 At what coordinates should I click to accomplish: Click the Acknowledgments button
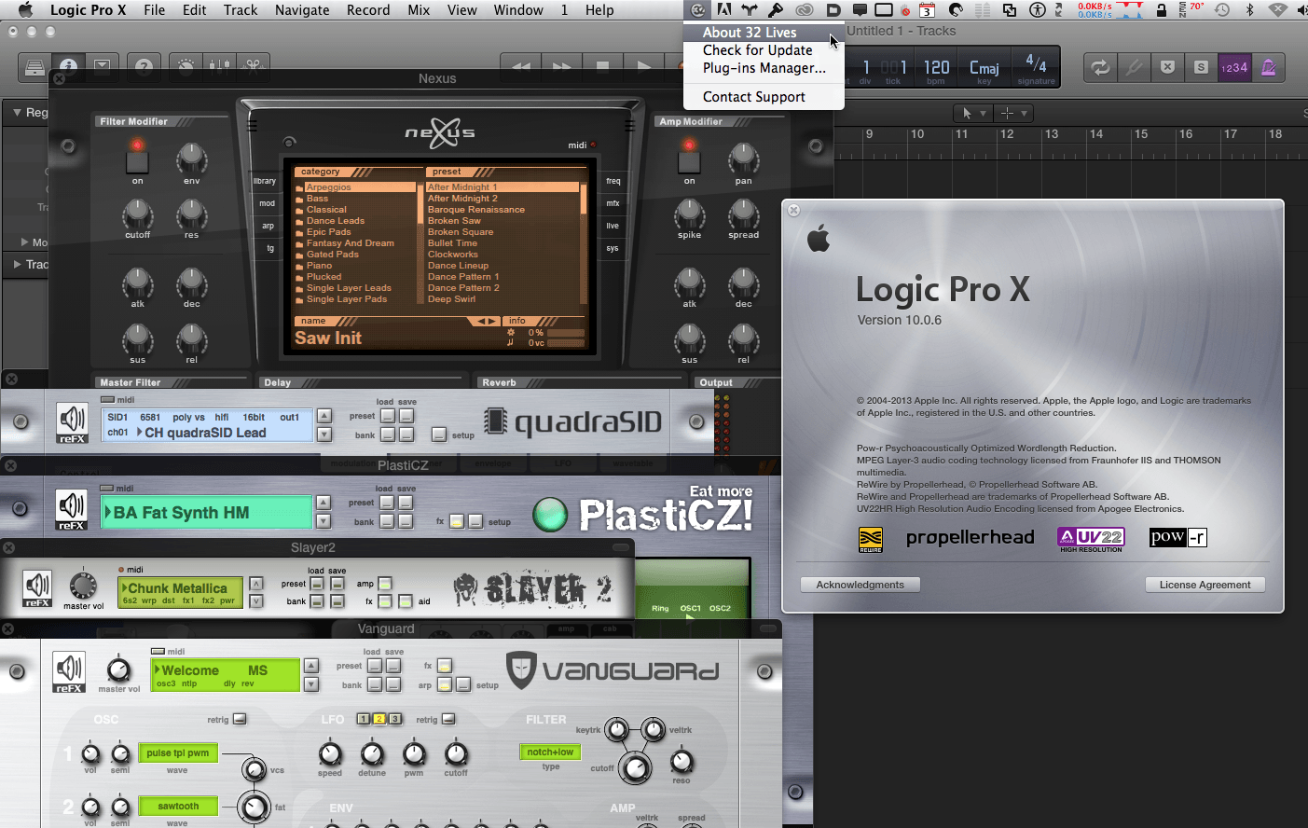tap(861, 585)
